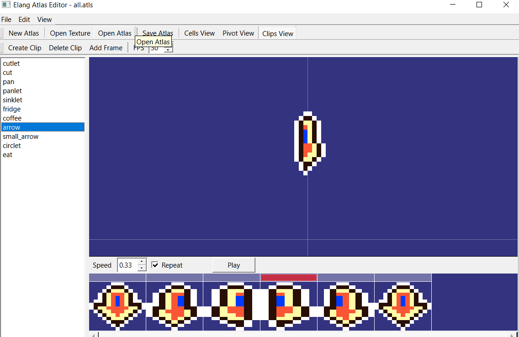This screenshot has height=337, width=519.
Task: Open the File menu
Action: [x=6, y=20]
